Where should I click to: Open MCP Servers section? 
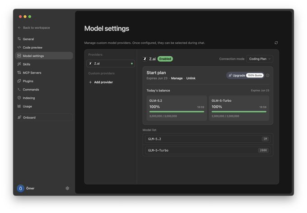point(44,73)
